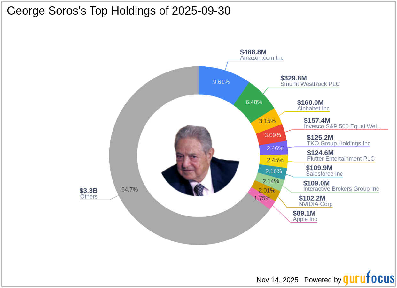This screenshot has height=288, width=397.
Task: Select the red Invesco 3.09% slice
Action: 272,135
